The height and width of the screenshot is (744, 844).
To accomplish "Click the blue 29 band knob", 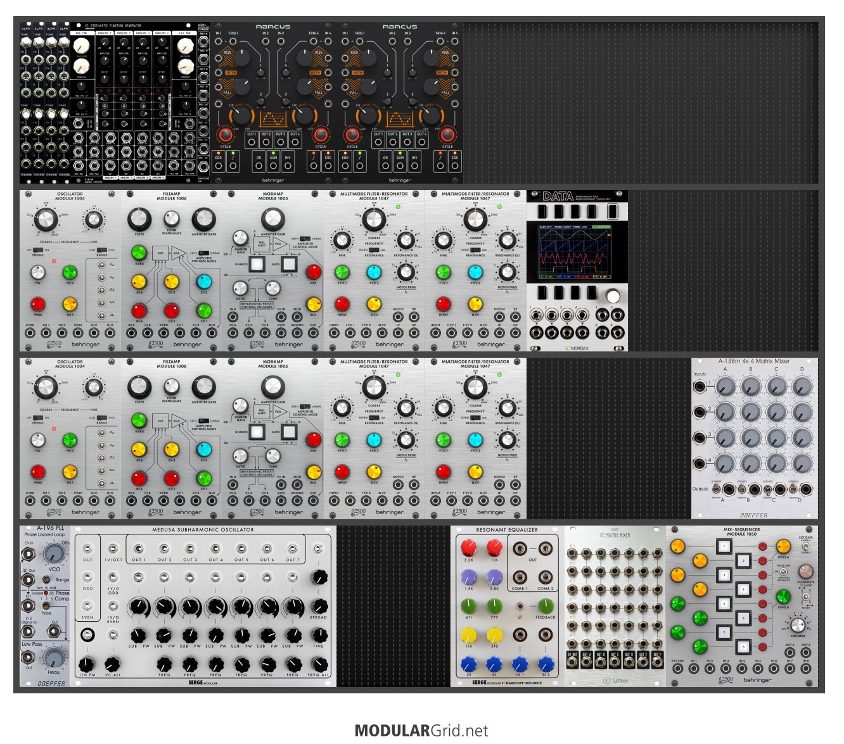I will [x=468, y=664].
